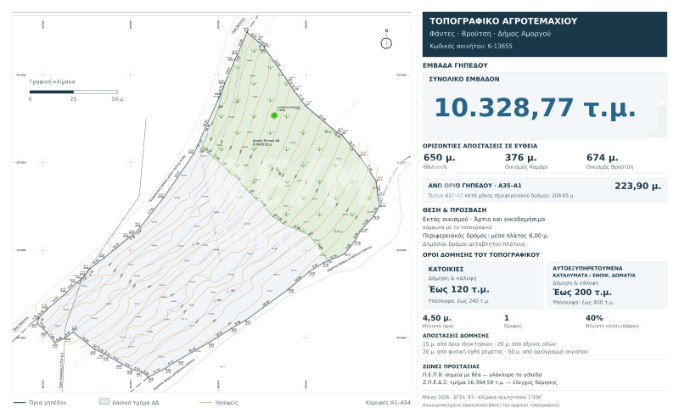Select the subtitle Φάντες · Βρούτση · Δήμος Αμοργού
This screenshot has height=413, width=679.
pos(490,34)
